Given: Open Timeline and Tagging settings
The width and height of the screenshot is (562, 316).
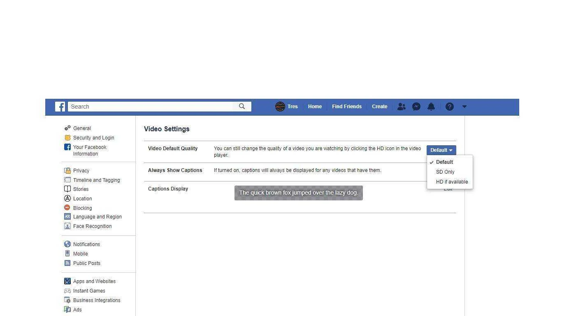Looking at the screenshot, I should [x=96, y=180].
